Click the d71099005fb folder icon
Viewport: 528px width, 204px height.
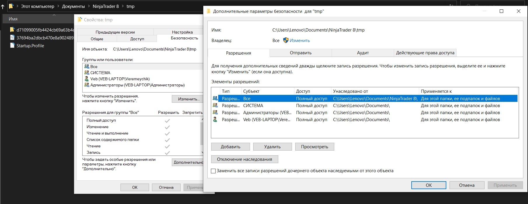tap(12, 29)
